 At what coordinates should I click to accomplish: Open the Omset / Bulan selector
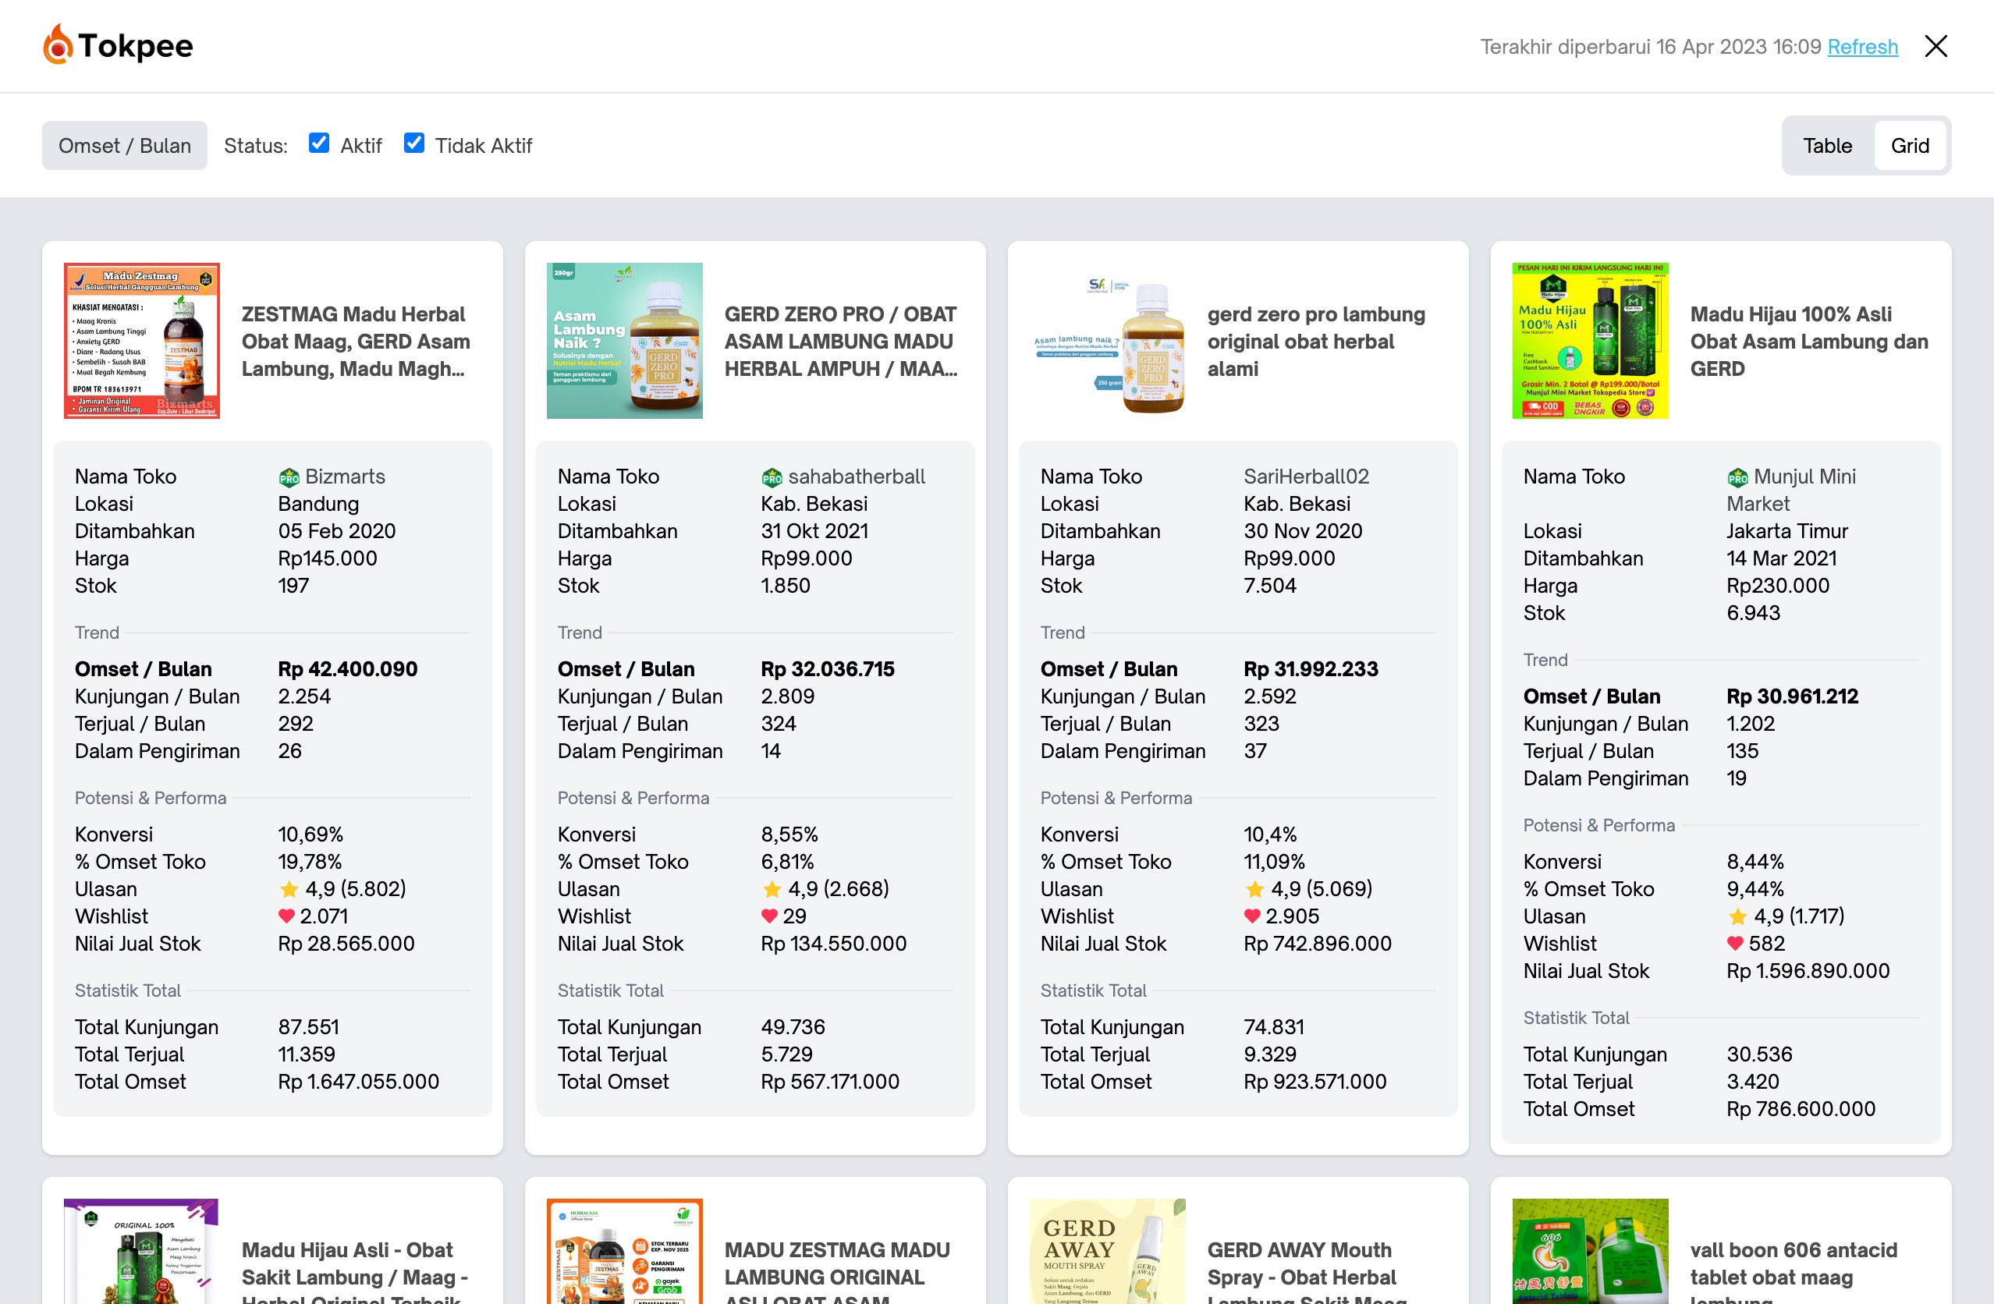pyautogui.click(x=124, y=145)
